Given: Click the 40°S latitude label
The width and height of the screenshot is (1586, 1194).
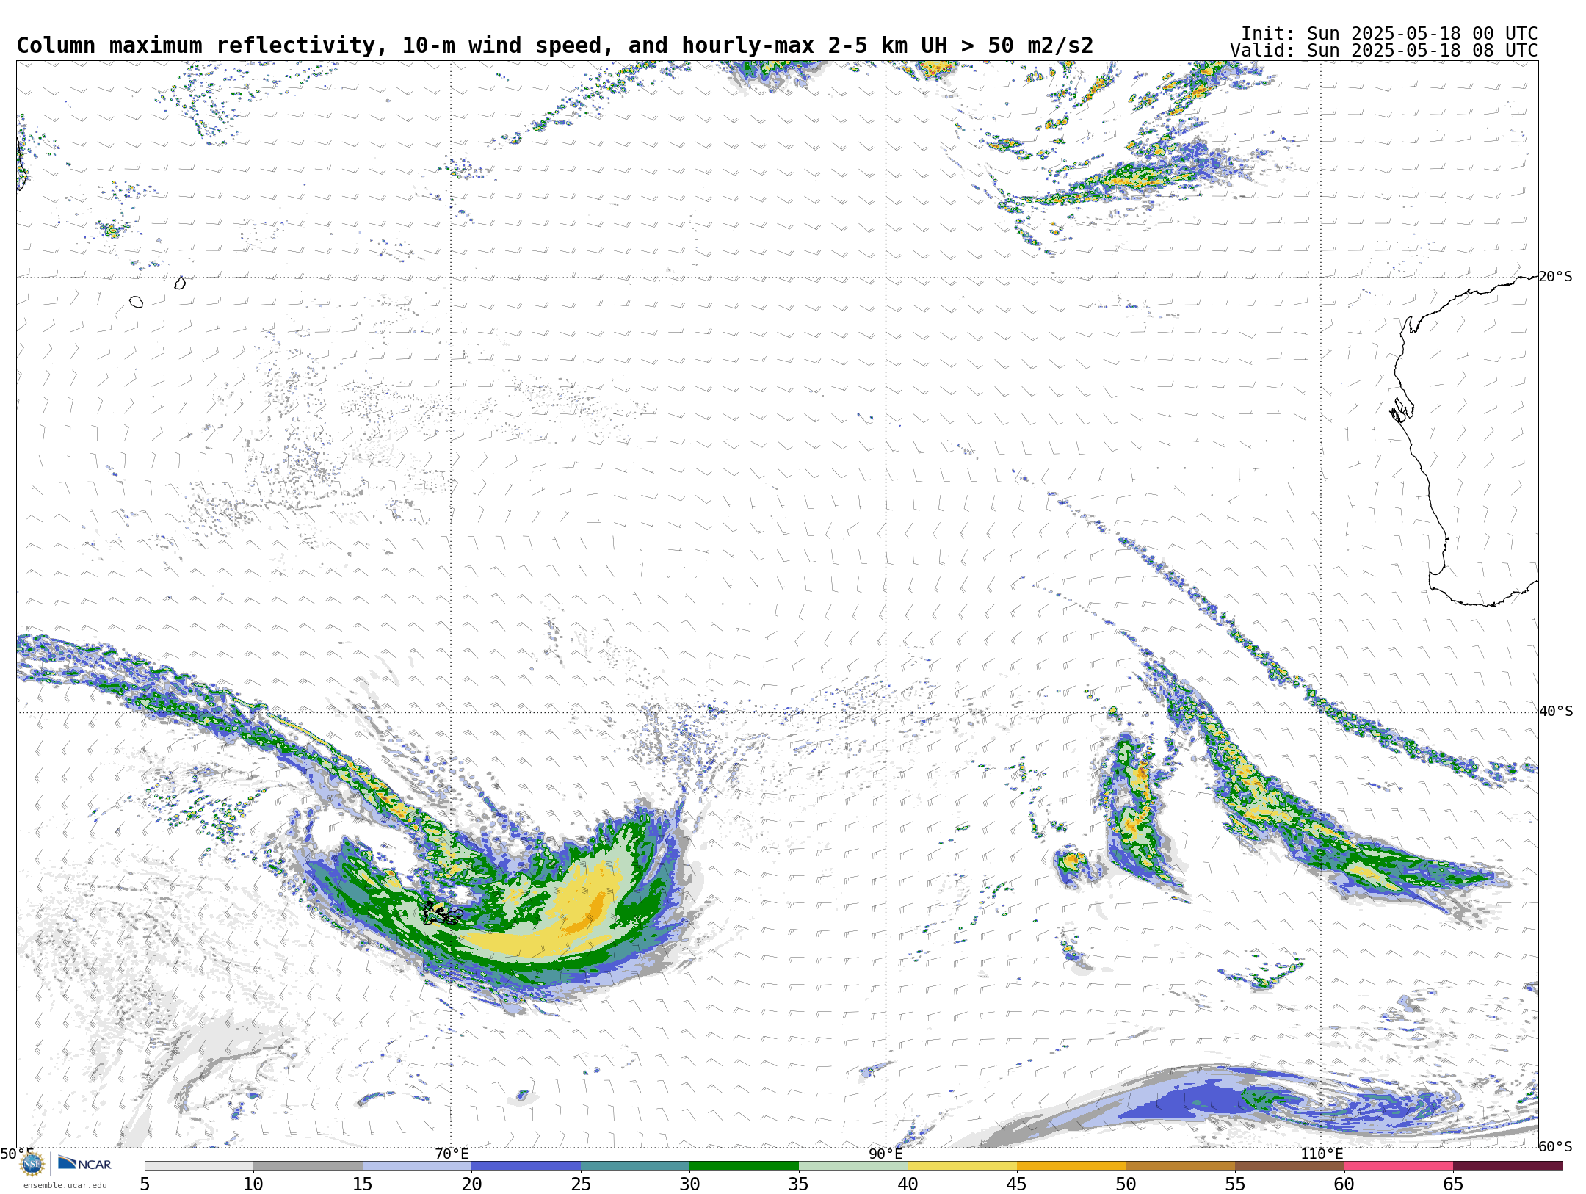Looking at the screenshot, I should 1556,712.
